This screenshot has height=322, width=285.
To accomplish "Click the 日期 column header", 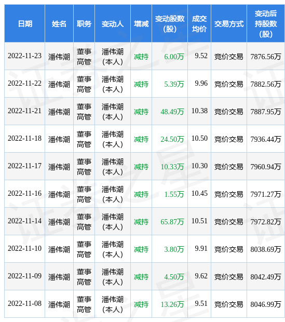I will [x=24, y=23].
